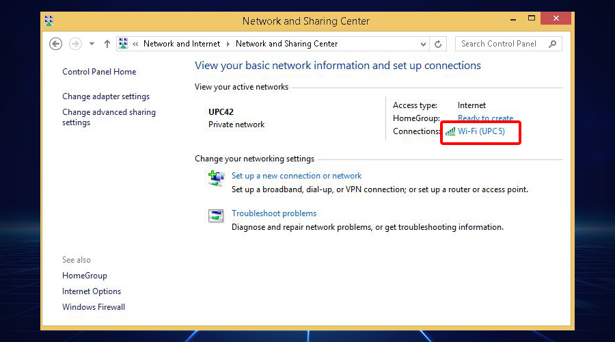
Task: Open Change adapter settings
Action: click(x=106, y=96)
